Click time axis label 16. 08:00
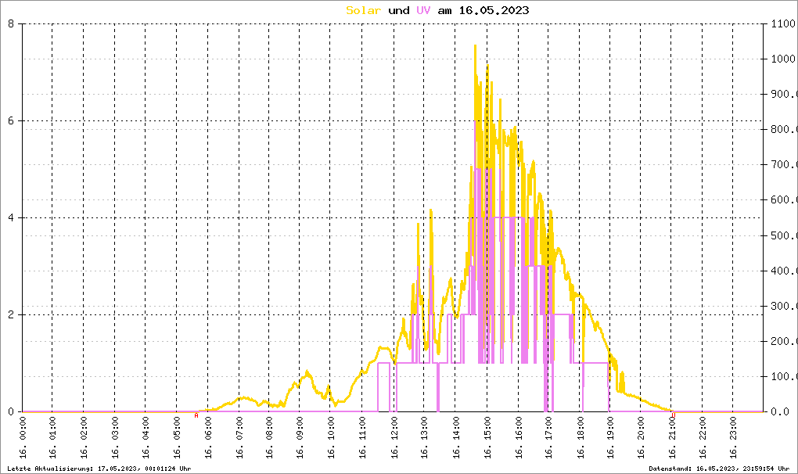The image size is (798, 474). [269, 437]
